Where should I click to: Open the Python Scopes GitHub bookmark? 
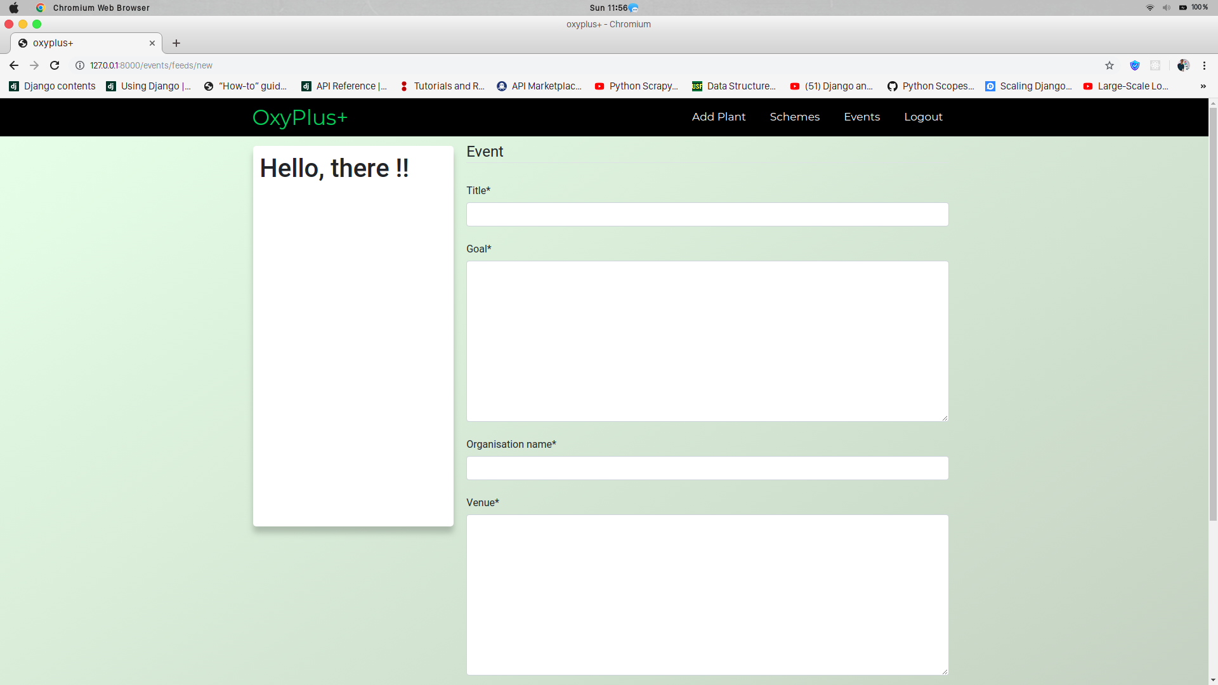pos(931,86)
